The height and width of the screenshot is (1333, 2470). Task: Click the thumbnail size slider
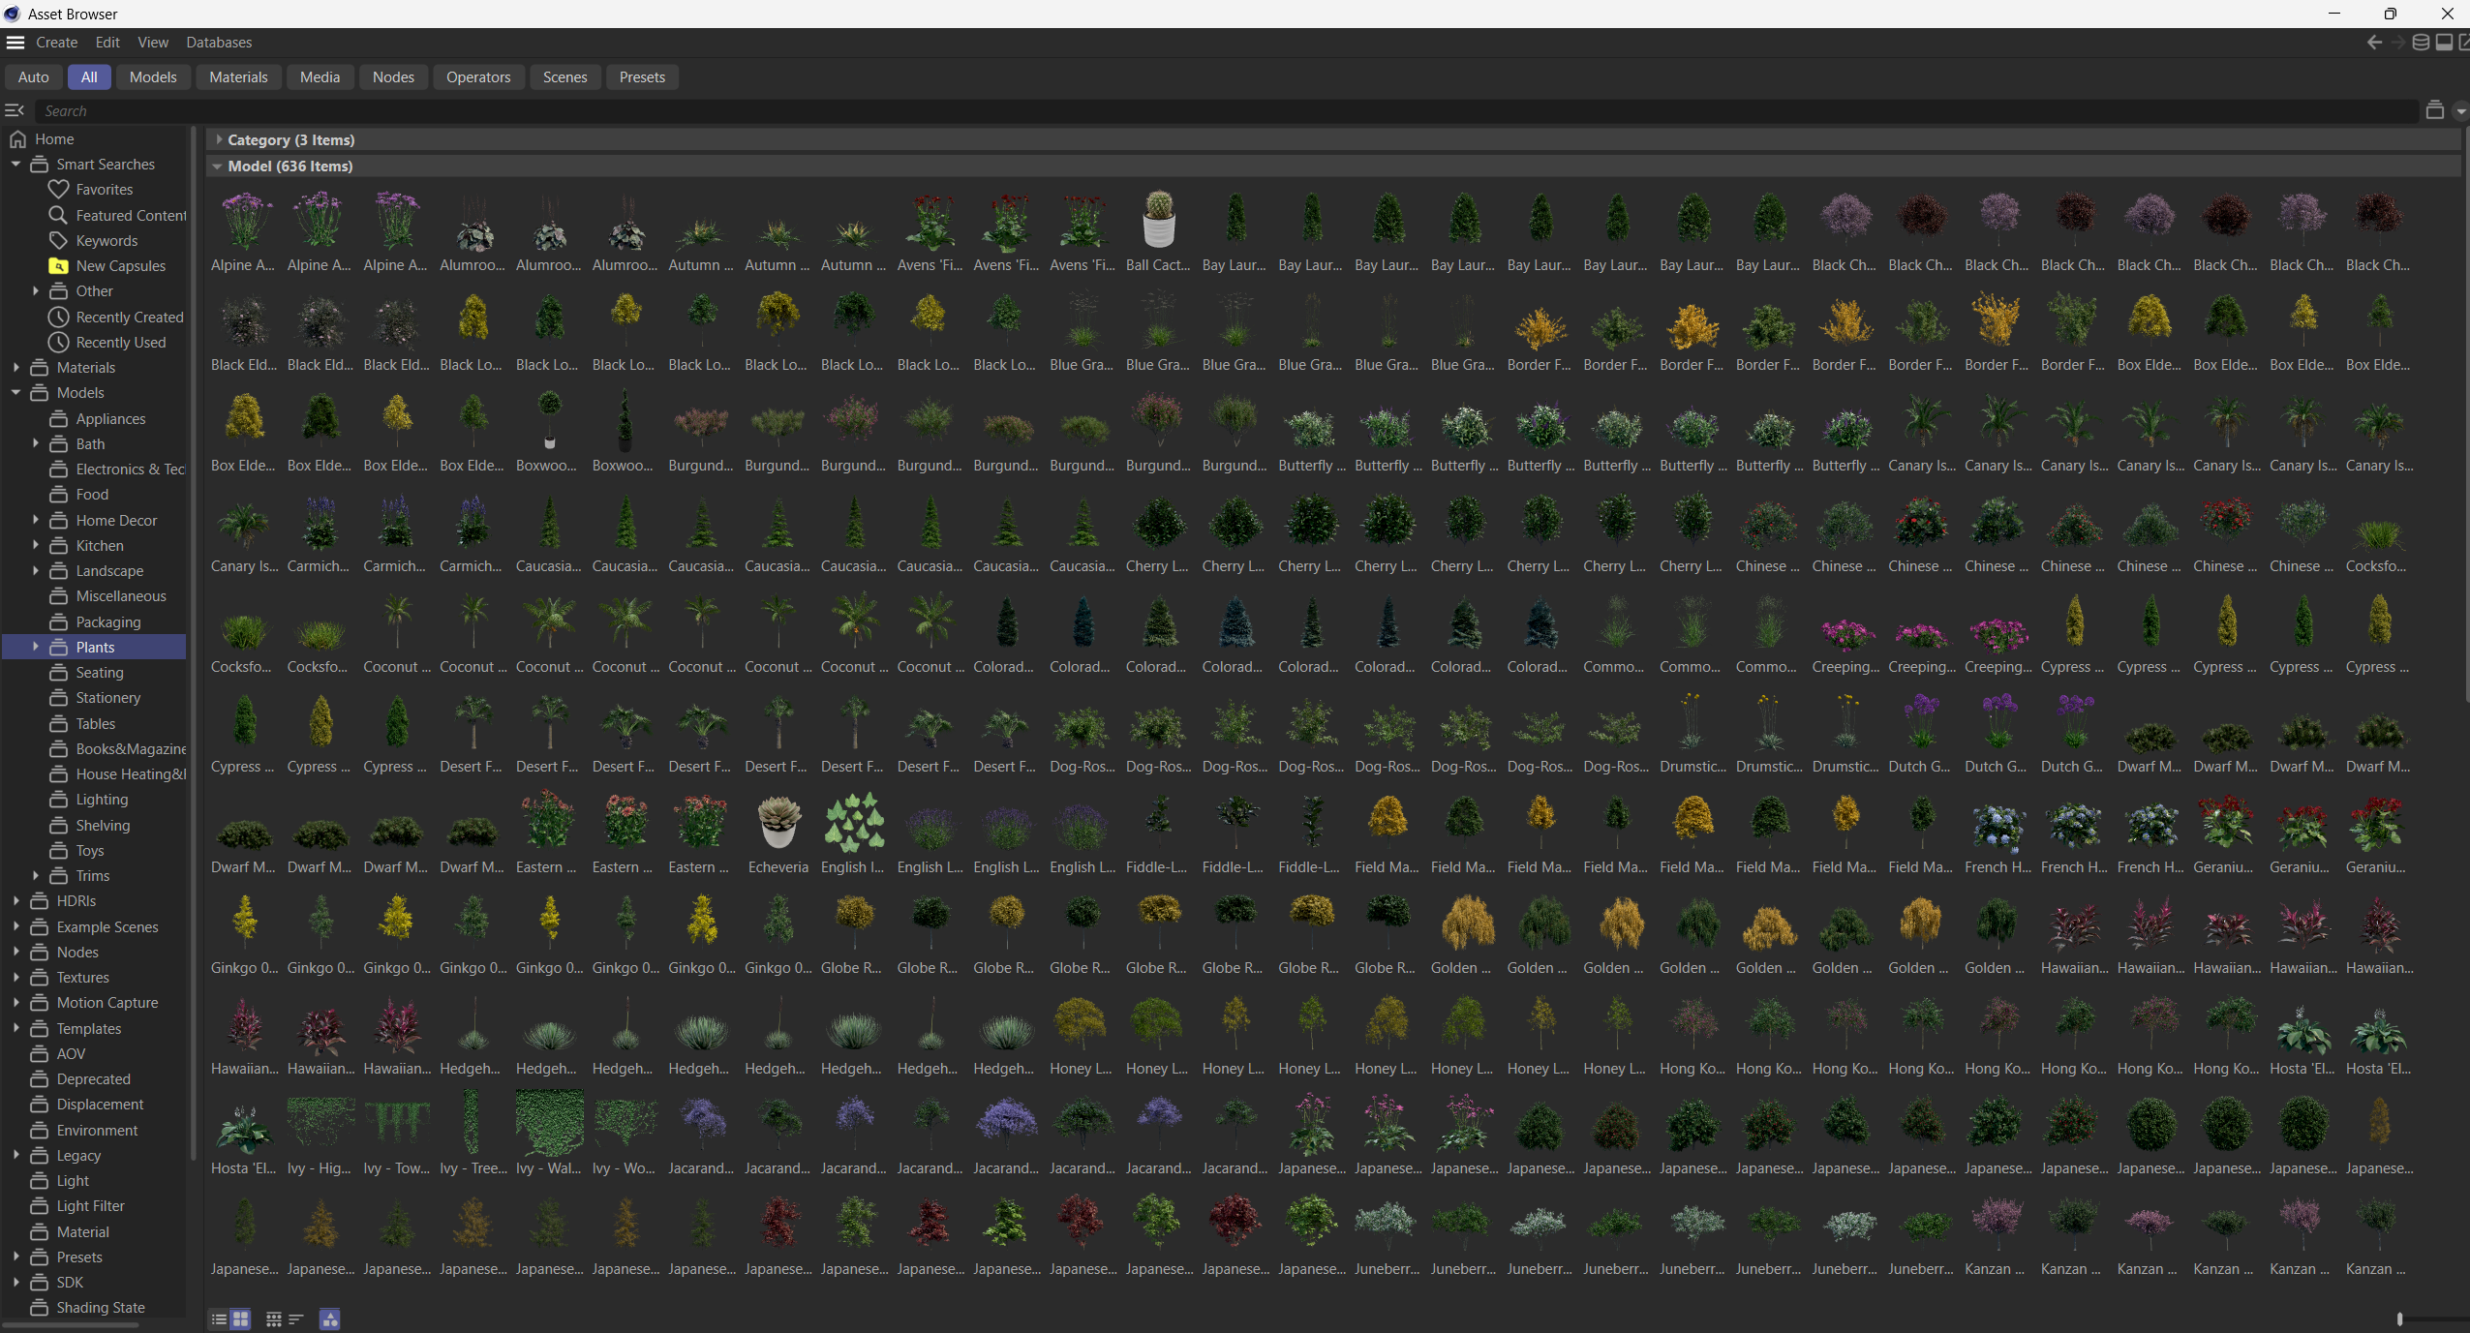pos(2399,1318)
